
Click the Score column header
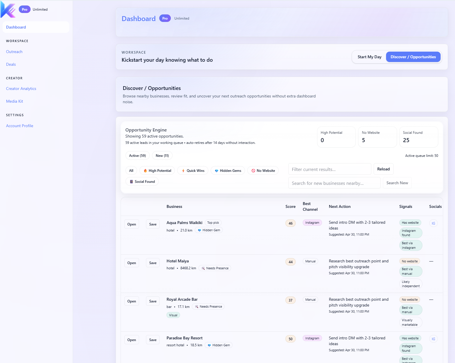[x=290, y=207]
